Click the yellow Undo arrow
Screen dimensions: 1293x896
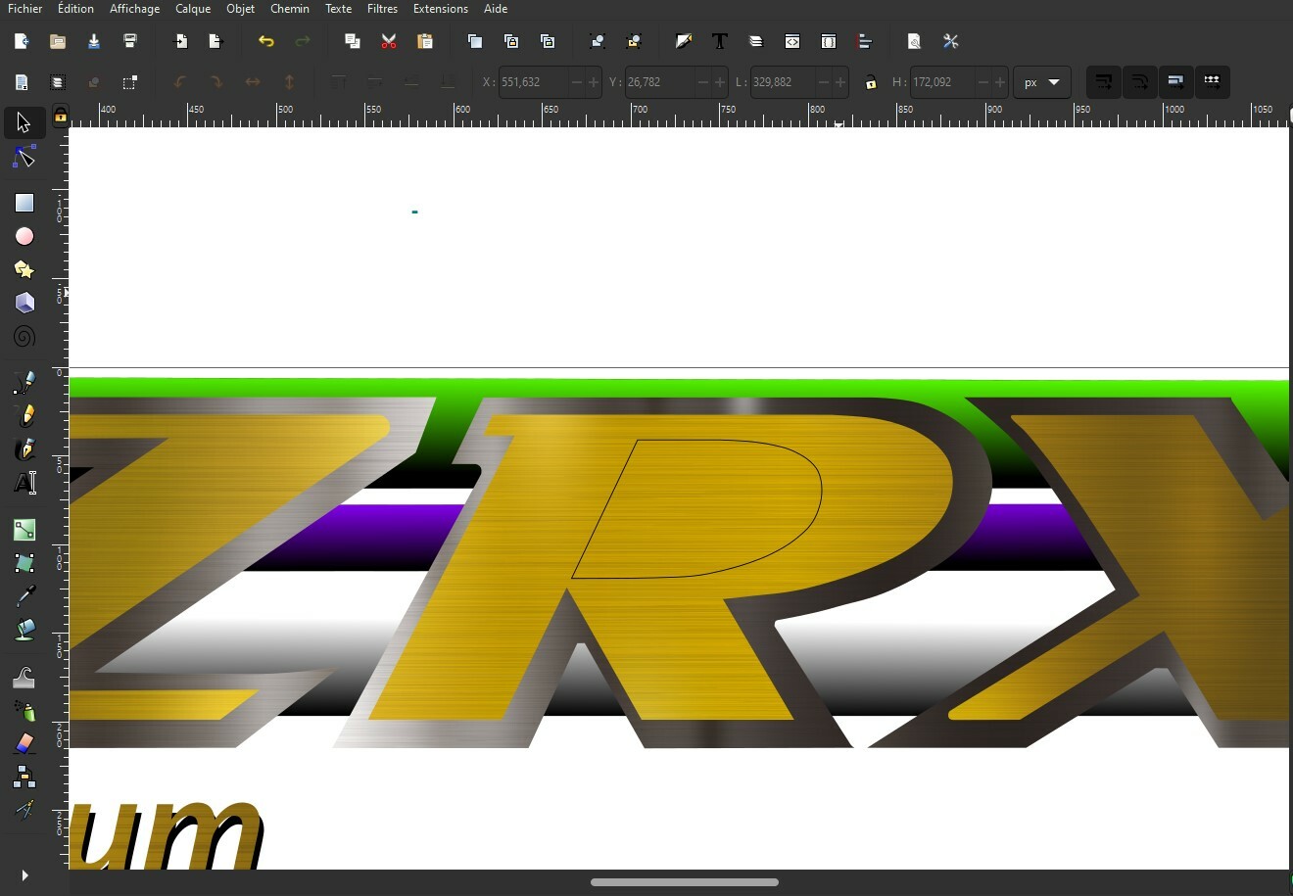point(265,41)
